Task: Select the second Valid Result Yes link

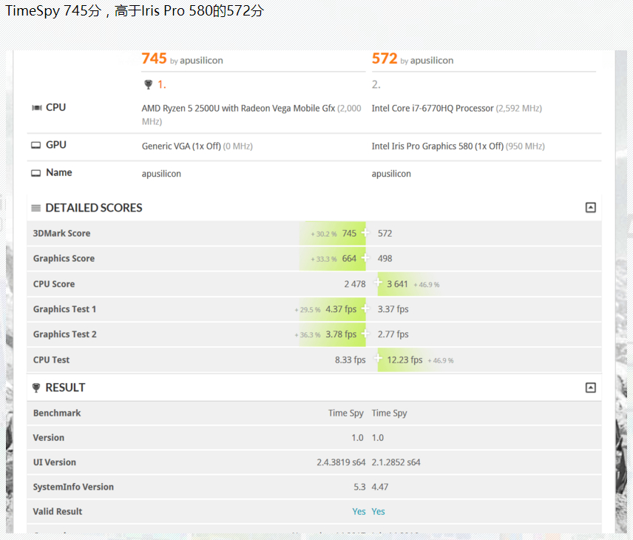Action: coord(379,512)
